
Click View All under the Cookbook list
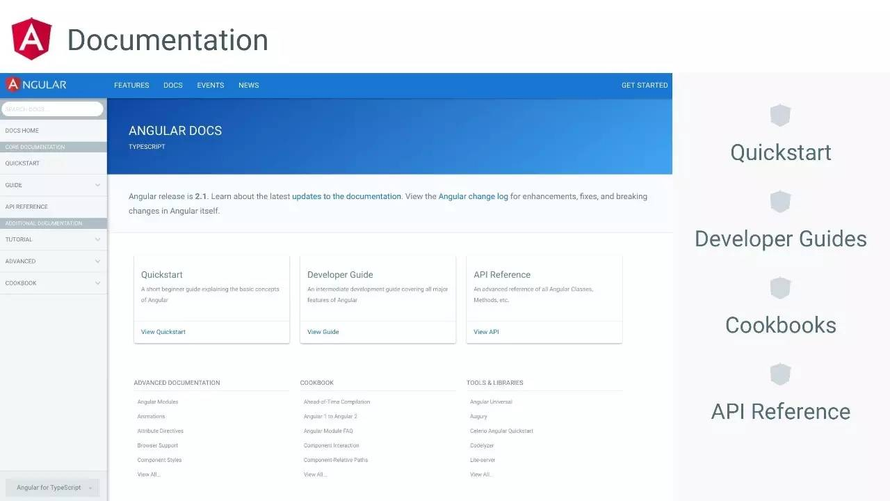(315, 475)
